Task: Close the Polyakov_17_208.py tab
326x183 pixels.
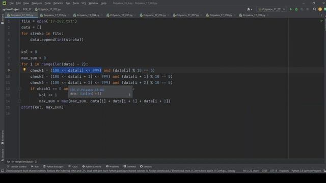Action: pyautogui.click(x=234, y=15)
